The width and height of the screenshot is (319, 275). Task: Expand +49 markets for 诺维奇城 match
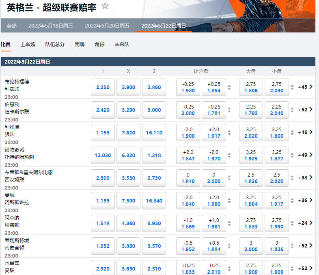[305, 155]
